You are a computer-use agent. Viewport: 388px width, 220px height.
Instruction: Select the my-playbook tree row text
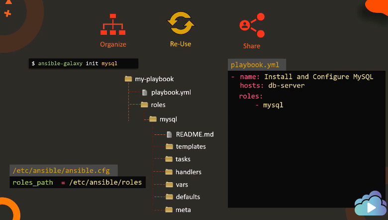click(x=154, y=79)
